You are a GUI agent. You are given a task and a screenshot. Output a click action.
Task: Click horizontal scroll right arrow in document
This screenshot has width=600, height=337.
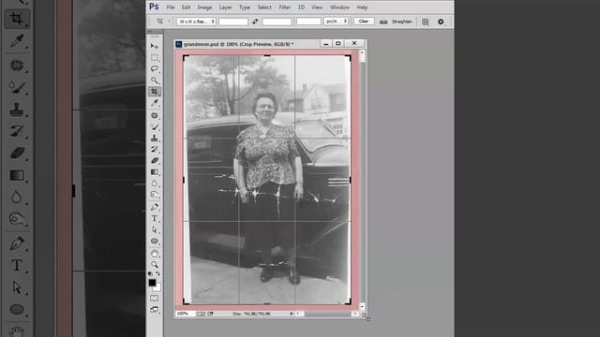(354, 314)
